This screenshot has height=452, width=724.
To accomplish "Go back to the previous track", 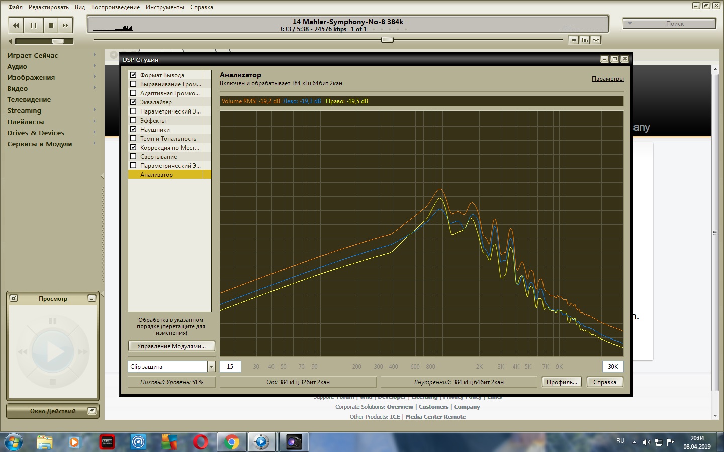I will pos(16,25).
